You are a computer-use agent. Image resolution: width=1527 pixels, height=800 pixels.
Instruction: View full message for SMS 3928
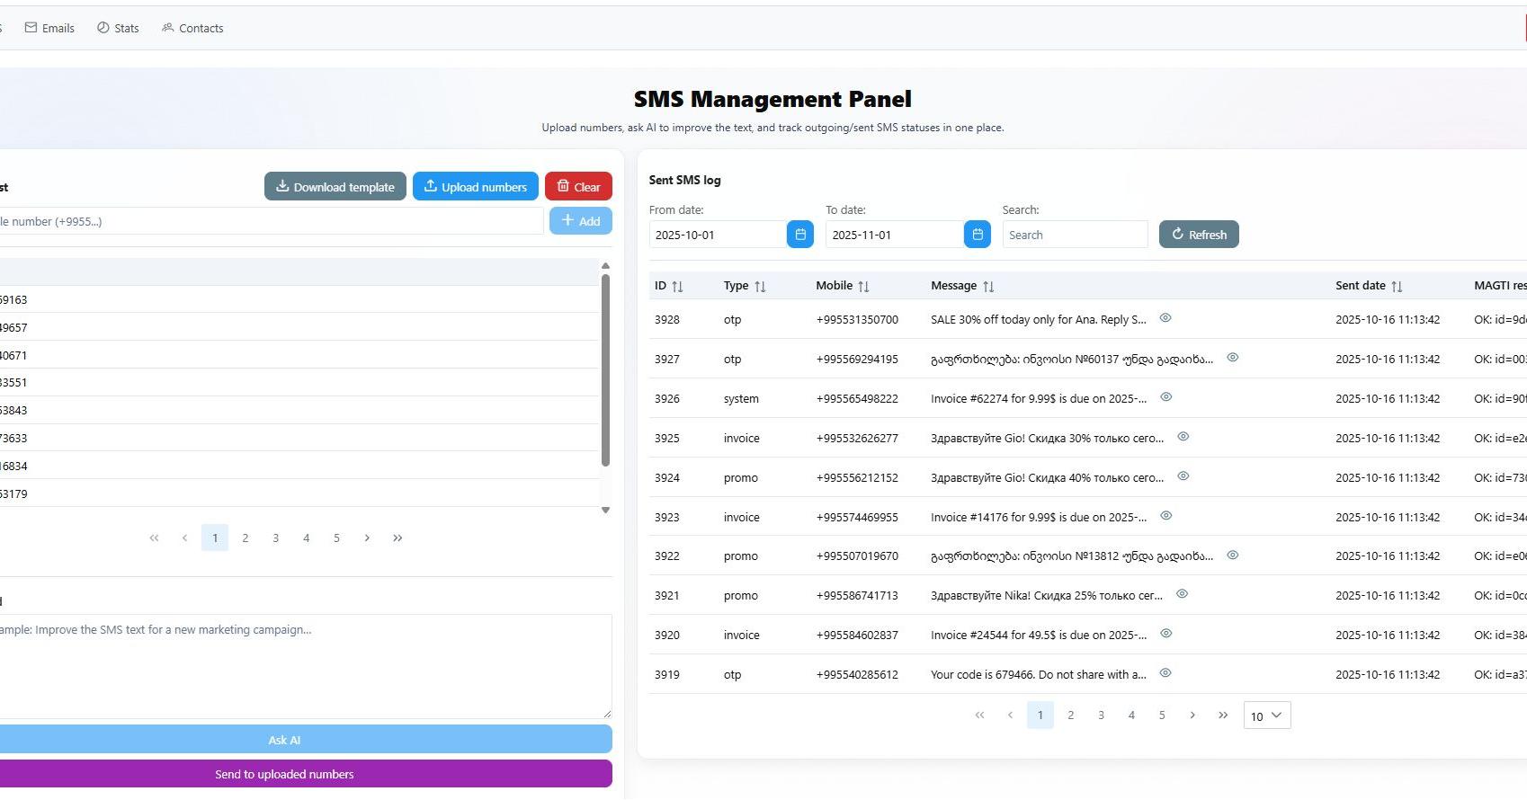1165,318
